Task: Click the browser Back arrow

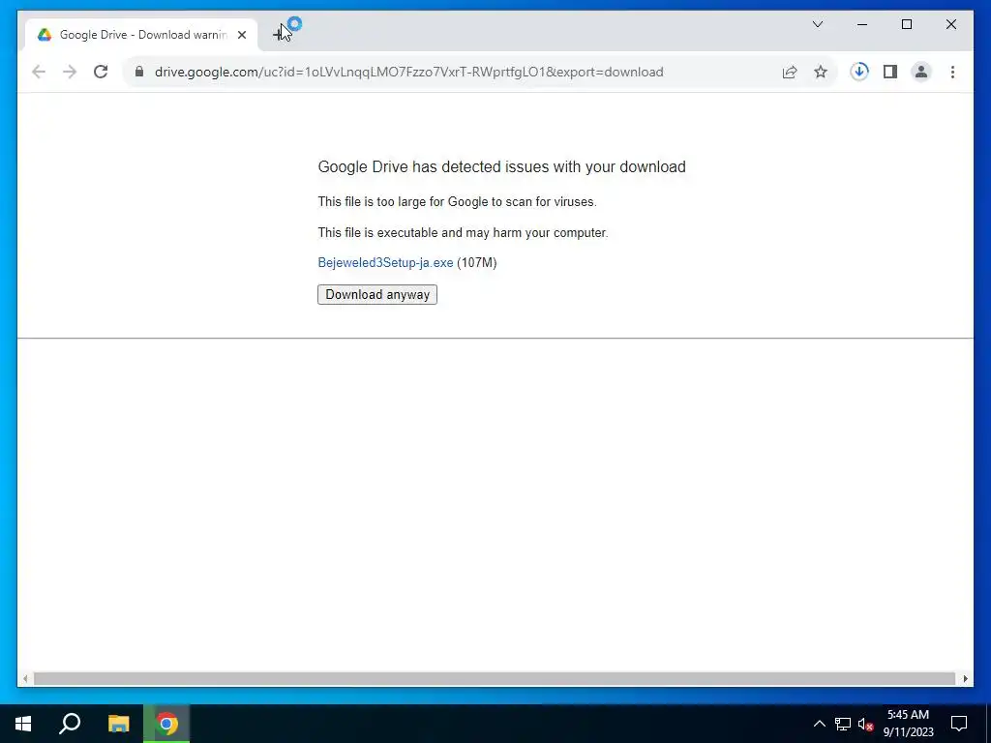Action: pyautogui.click(x=39, y=72)
